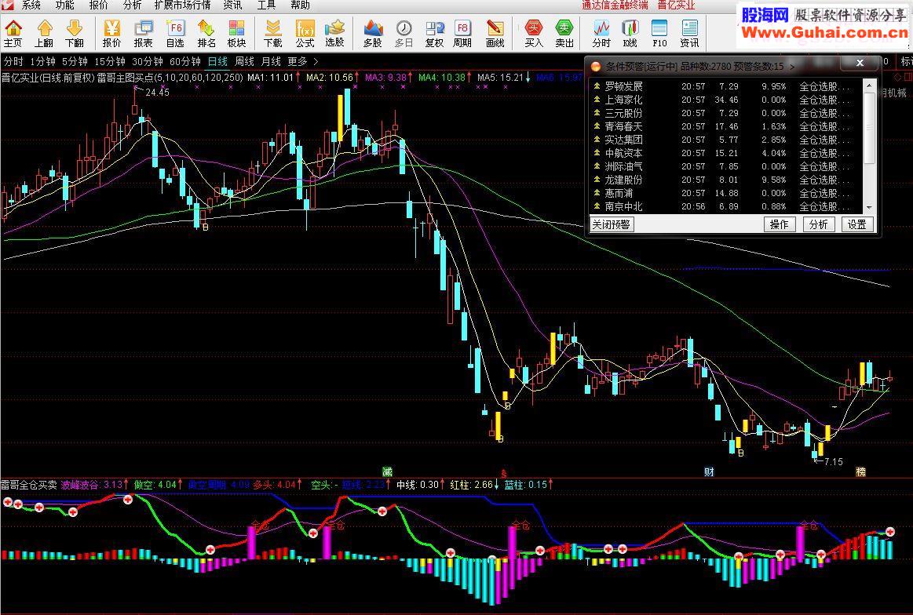Select the 画线 drawing tool icon

coord(495,33)
